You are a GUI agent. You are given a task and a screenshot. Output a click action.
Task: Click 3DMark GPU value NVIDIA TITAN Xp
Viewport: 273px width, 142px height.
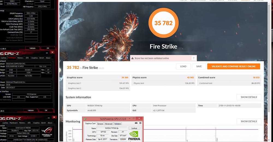coord(95,106)
